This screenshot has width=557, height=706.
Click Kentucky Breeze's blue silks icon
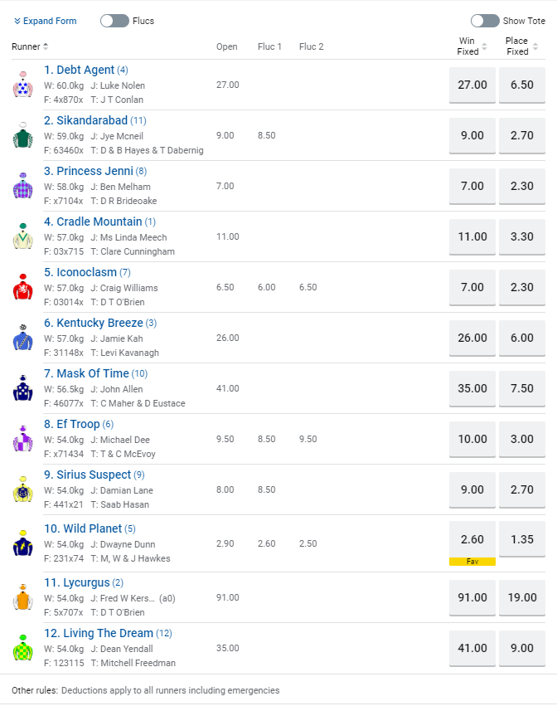click(22, 338)
